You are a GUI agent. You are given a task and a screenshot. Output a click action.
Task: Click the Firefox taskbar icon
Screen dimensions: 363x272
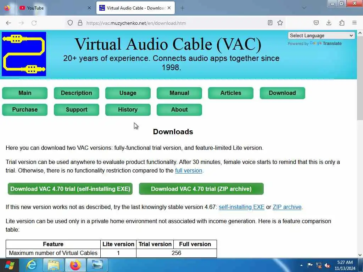(75, 265)
